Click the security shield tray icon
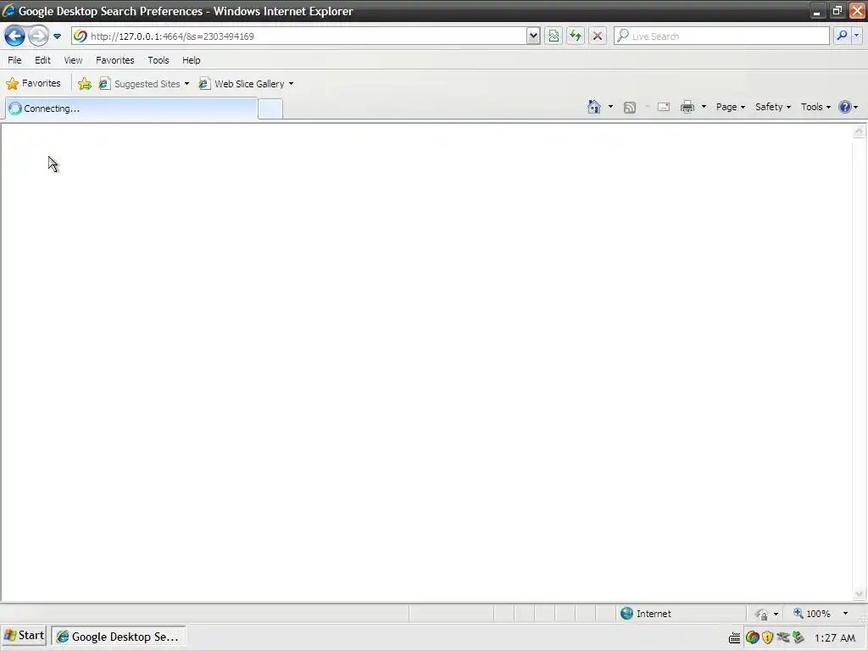Viewport: 868px width, 651px height. tap(767, 637)
